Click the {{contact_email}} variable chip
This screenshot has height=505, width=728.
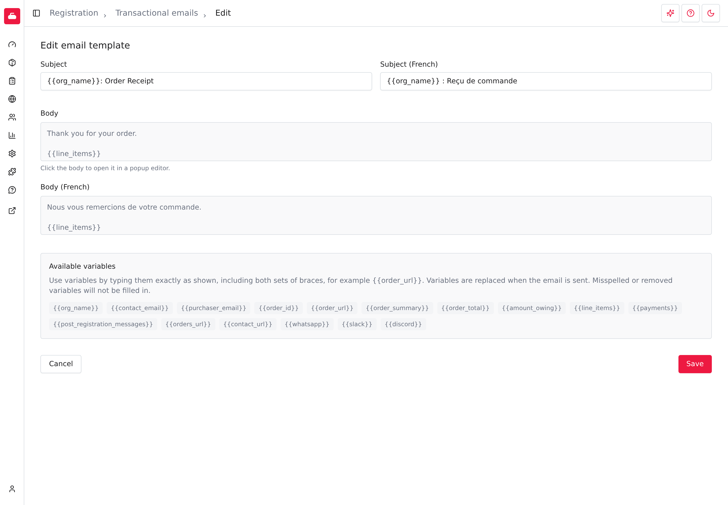[140, 308]
